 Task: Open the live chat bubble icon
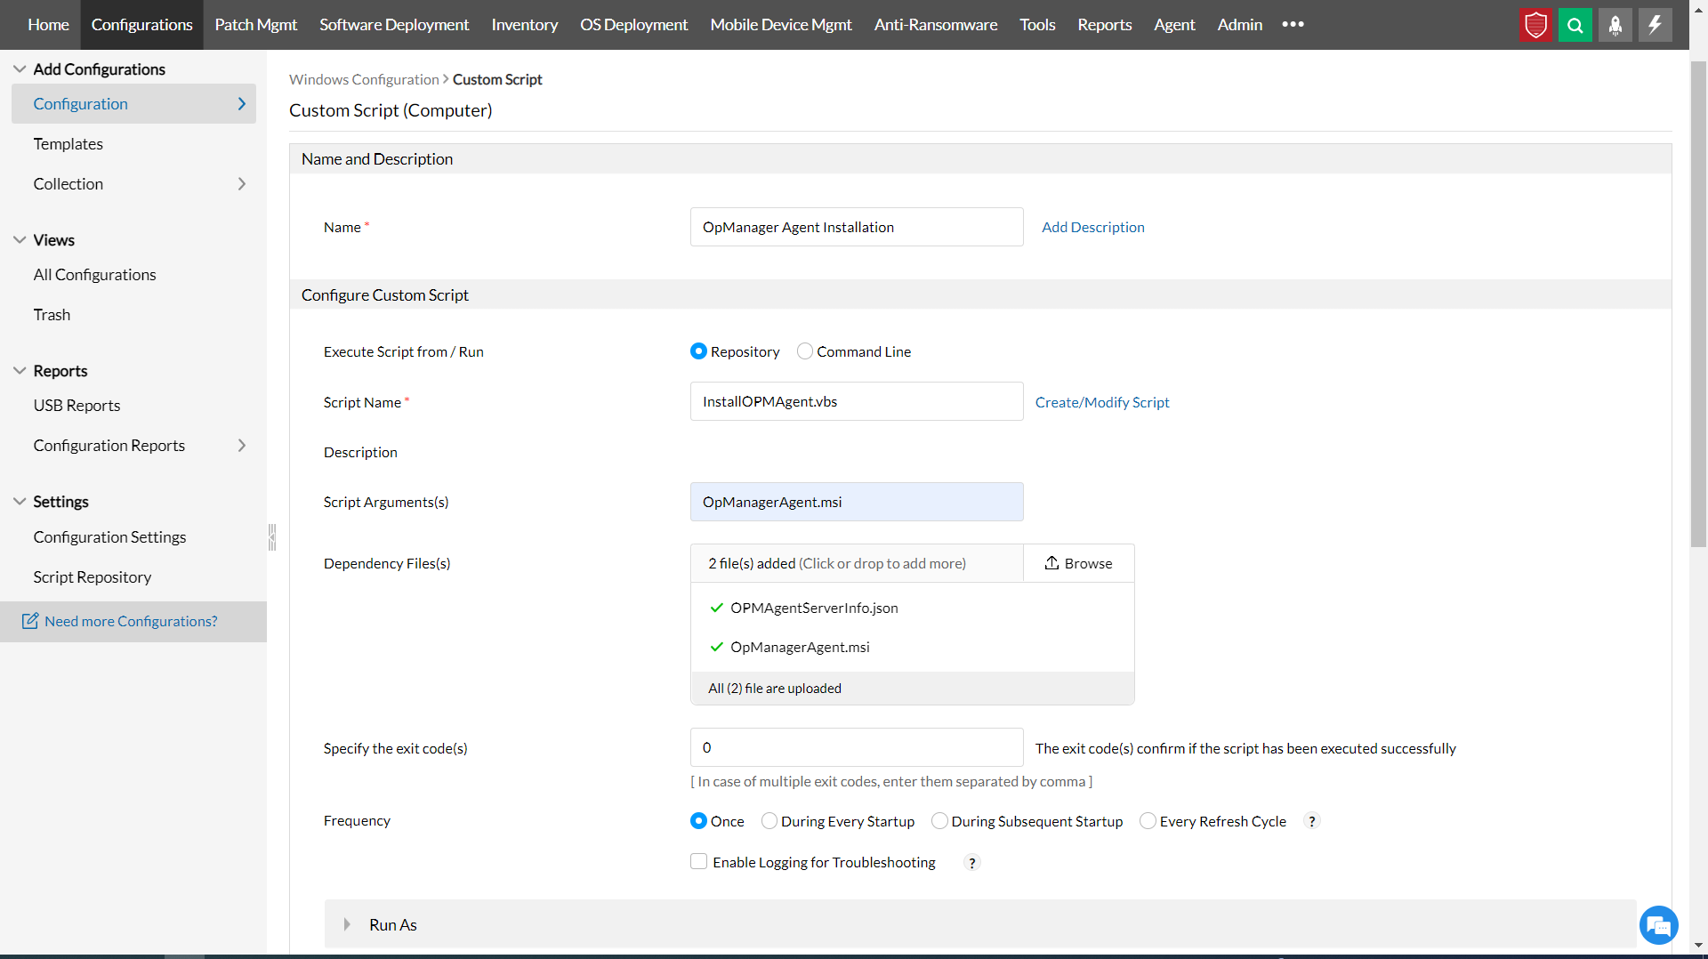(1658, 925)
